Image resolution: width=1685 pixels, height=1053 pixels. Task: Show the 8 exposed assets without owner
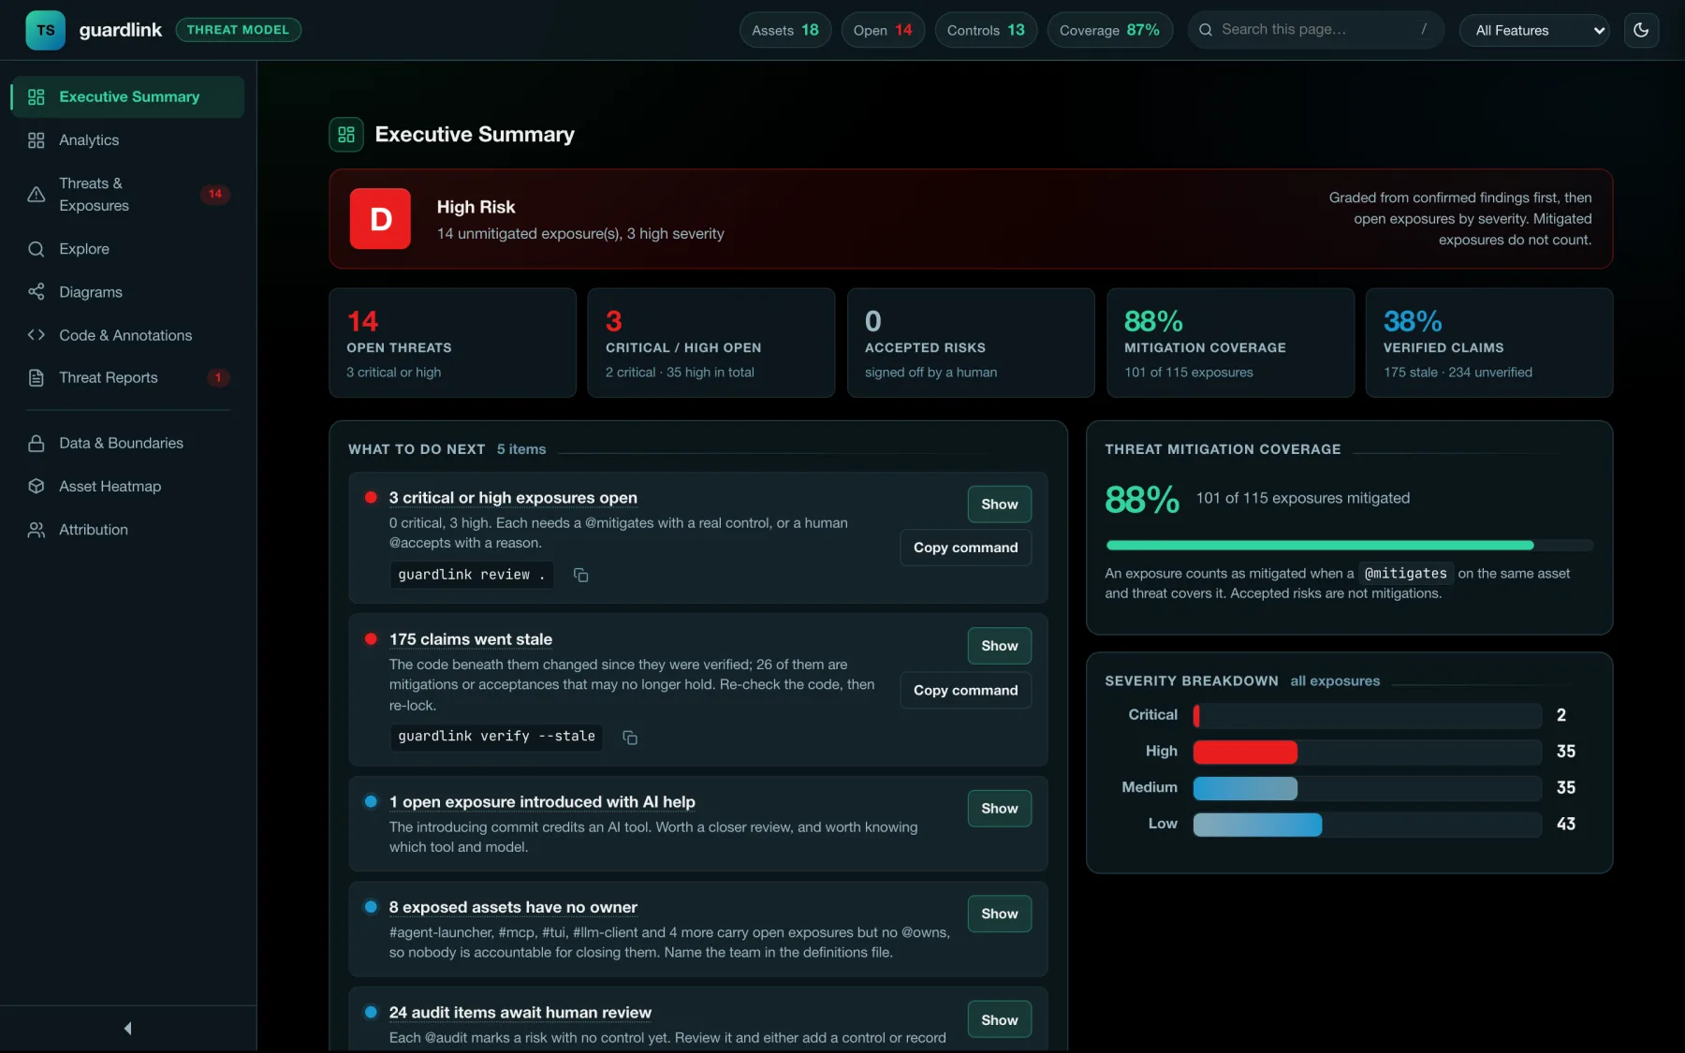1000,914
